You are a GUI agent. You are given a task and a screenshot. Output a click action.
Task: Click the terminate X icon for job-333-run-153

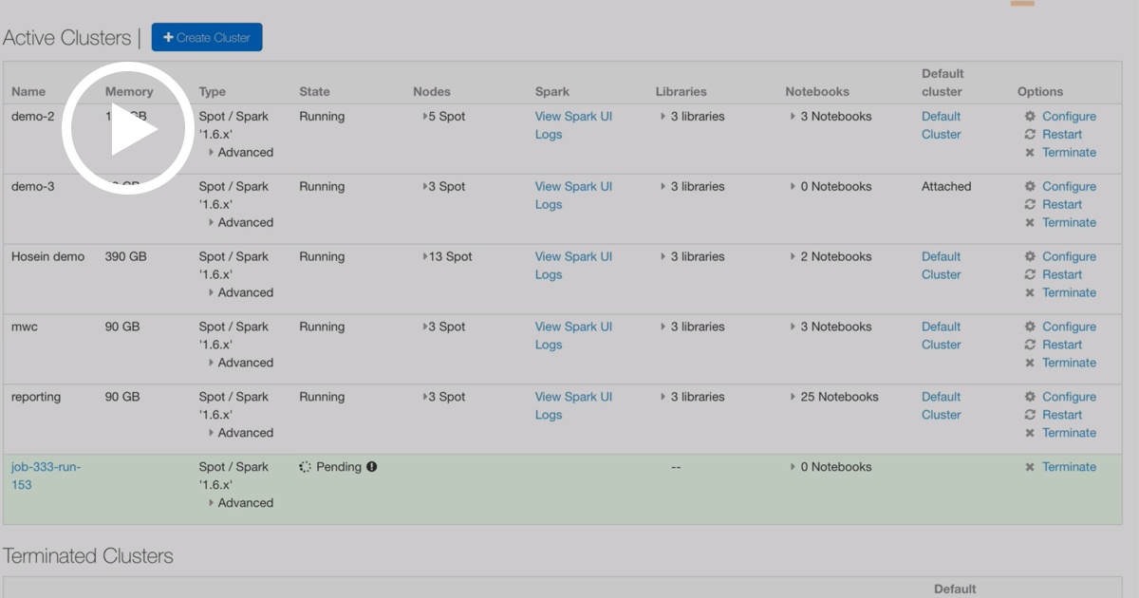pos(1030,468)
